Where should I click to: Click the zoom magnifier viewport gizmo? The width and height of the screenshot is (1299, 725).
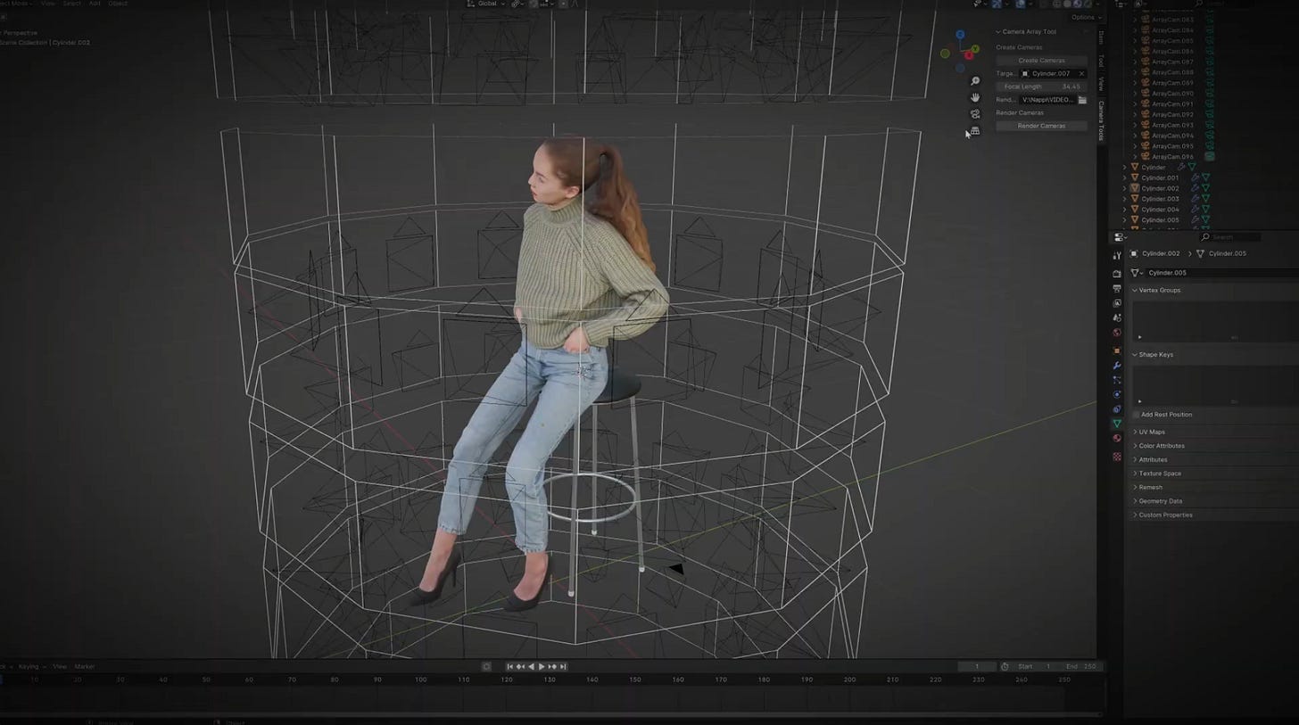(975, 81)
